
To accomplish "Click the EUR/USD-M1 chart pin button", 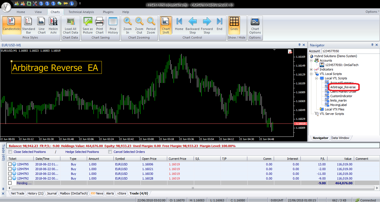I will (x=300, y=45).
